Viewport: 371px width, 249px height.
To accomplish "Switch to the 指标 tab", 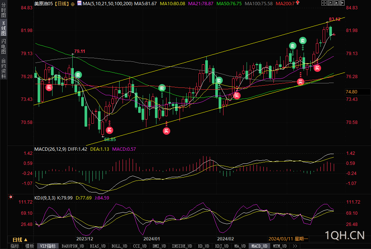I will 15,246.
